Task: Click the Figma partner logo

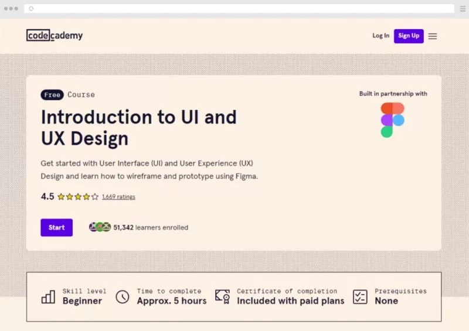Action: 392,120
